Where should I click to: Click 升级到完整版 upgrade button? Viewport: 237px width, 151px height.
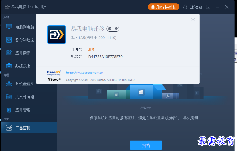[164, 7]
